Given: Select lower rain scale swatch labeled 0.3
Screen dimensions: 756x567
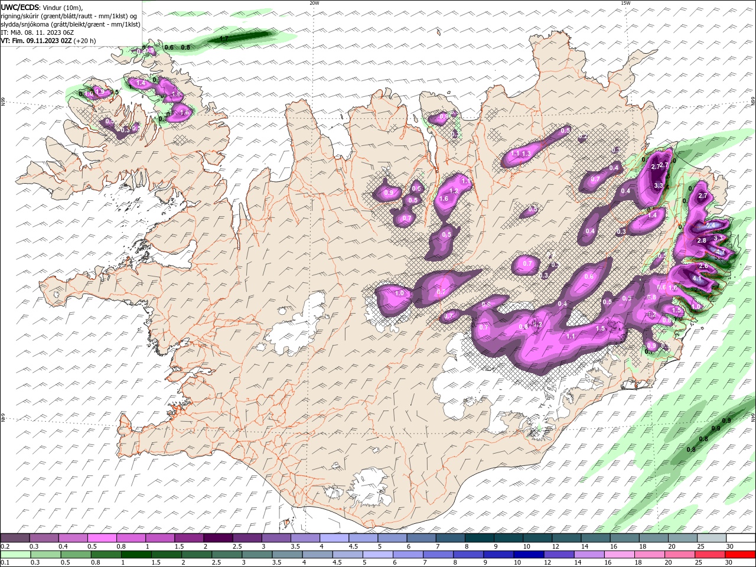Looking at the screenshot, I should [x=45, y=555].
